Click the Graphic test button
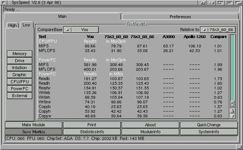 coord(20,75)
